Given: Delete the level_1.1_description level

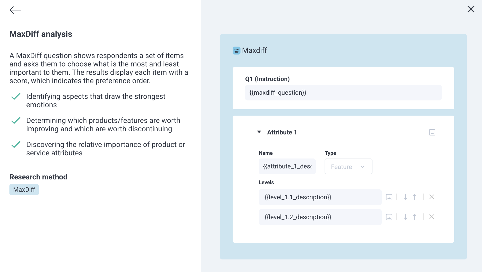Looking at the screenshot, I should (x=431, y=197).
